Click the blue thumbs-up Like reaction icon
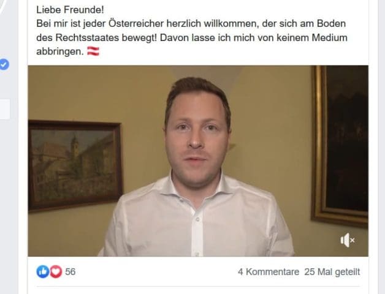The image size is (385, 294). click(43, 272)
